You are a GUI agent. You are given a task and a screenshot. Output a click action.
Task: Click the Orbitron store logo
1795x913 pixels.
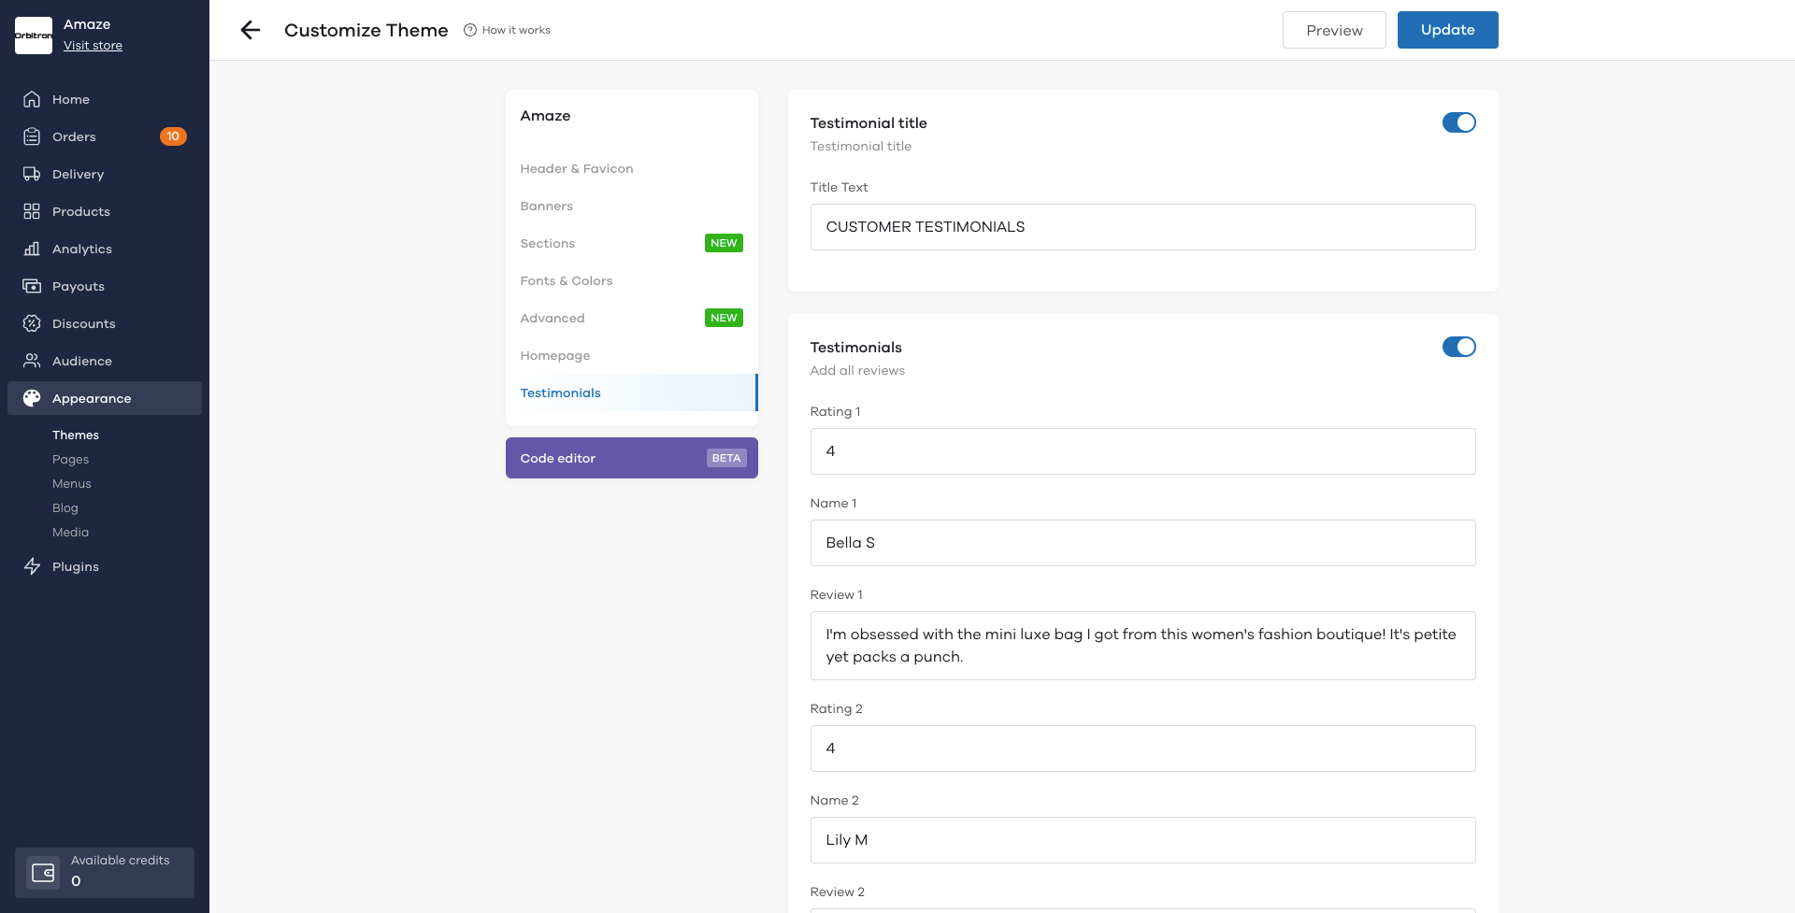(34, 36)
